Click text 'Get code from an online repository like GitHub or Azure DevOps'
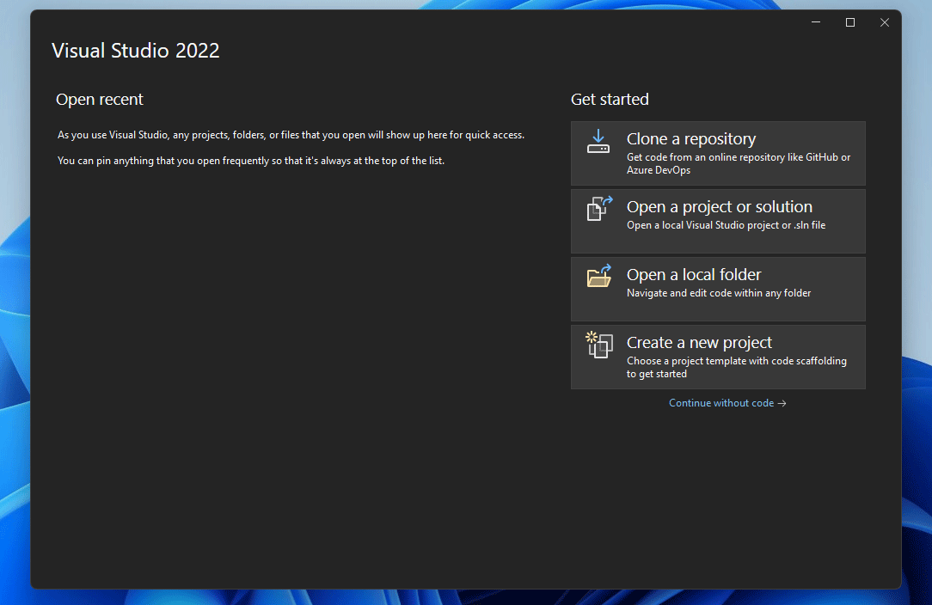The image size is (932, 605). [739, 163]
